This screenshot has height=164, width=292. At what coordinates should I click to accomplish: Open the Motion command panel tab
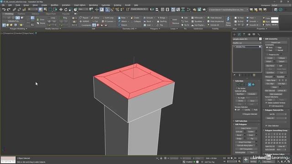coord(249,35)
